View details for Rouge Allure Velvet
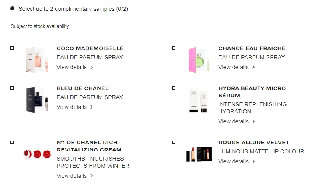 point(237,161)
